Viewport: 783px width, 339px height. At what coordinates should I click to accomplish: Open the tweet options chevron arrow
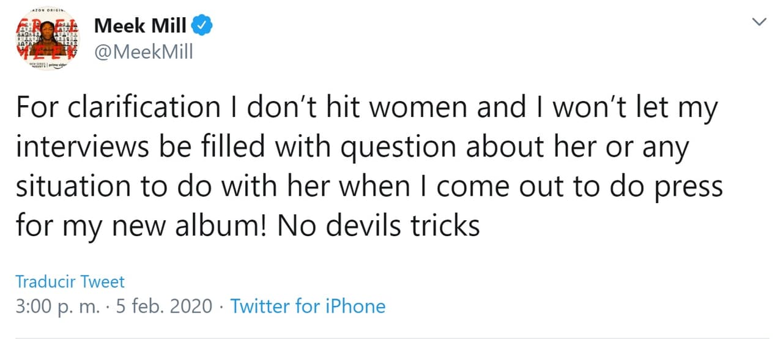click(x=759, y=23)
